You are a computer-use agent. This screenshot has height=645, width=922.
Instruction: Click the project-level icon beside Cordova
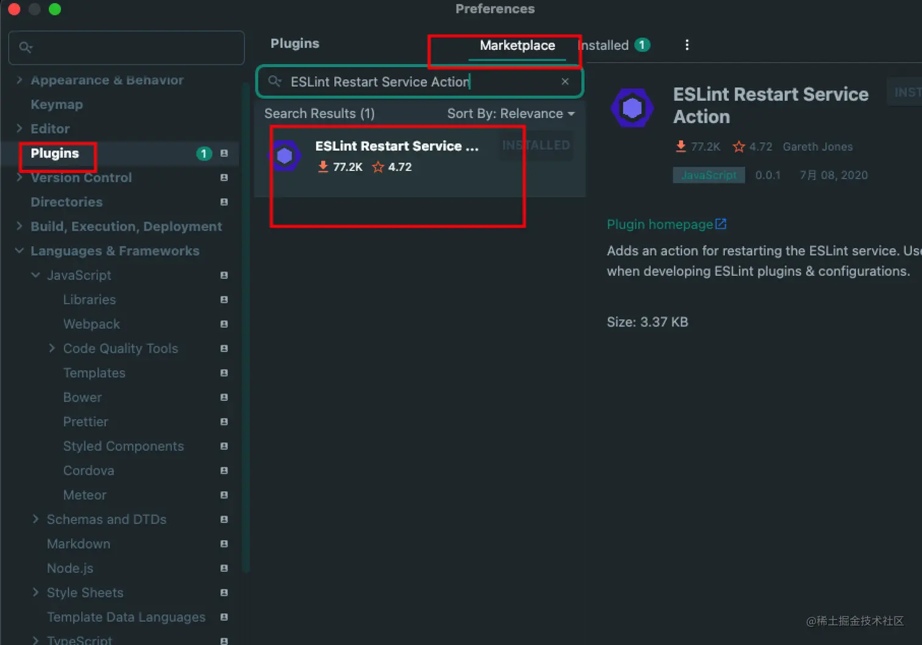tap(224, 470)
